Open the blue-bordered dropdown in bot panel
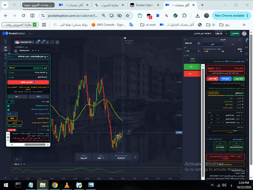This screenshot has height=190, width=253. click(x=12, y=114)
